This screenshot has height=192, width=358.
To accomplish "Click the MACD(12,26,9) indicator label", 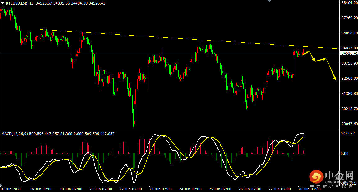I will 15,134.
